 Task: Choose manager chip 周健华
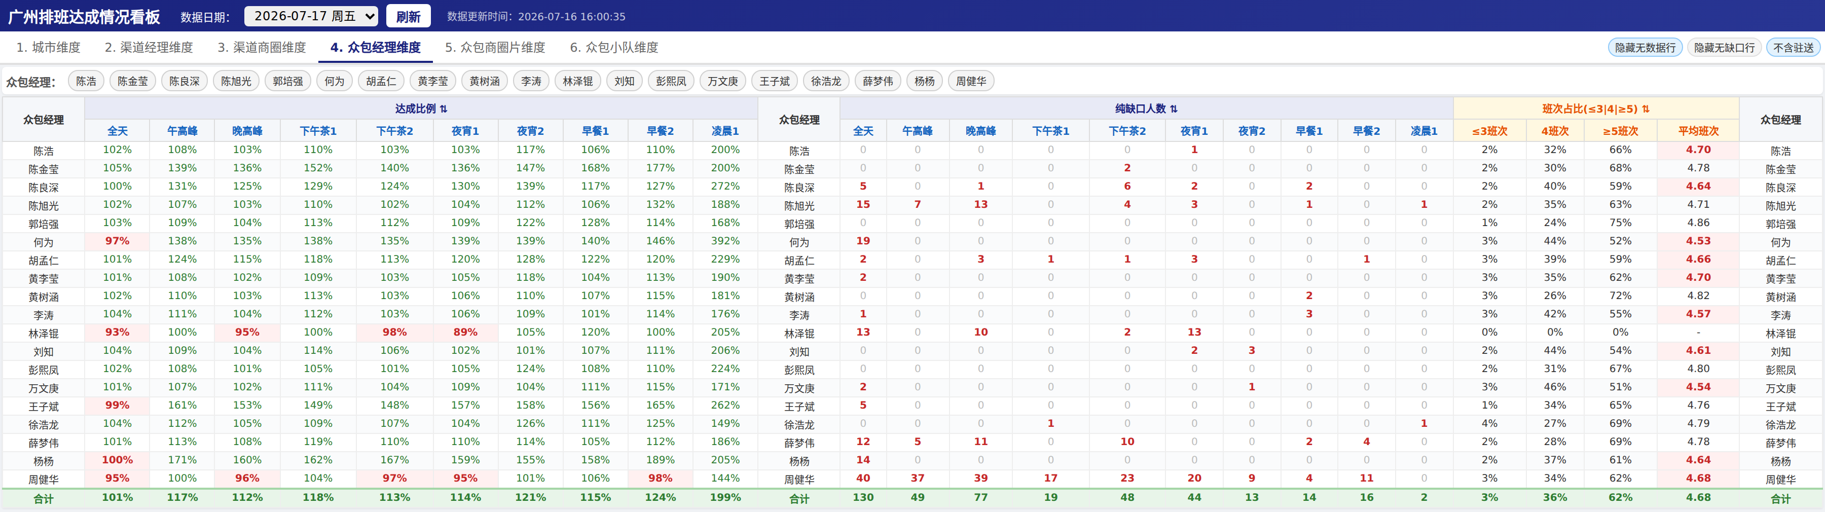[x=971, y=82]
